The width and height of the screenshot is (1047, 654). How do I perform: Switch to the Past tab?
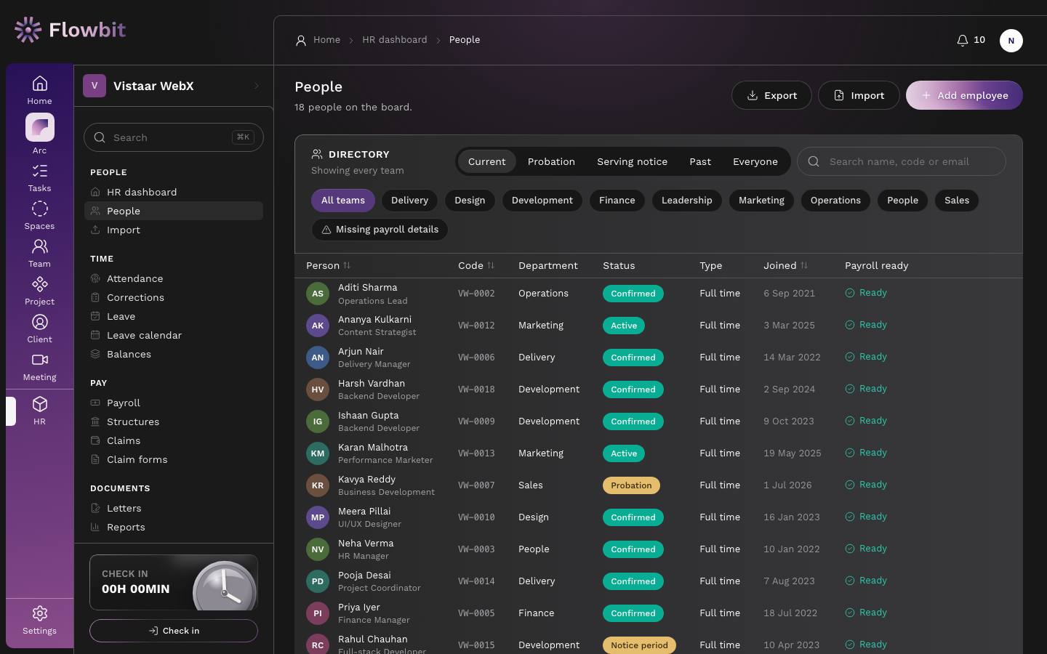click(700, 161)
